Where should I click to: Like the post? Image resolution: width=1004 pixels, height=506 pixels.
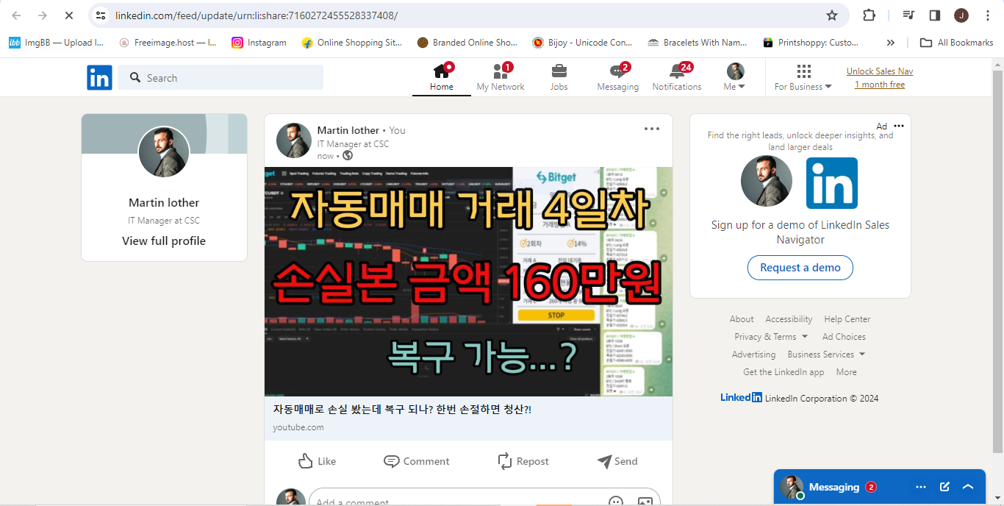317,461
